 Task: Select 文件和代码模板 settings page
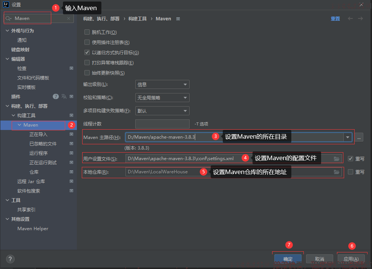pyautogui.click(x=33, y=78)
